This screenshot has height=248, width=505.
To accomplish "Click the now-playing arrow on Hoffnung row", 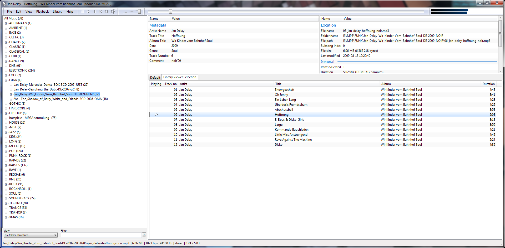I will click(156, 114).
